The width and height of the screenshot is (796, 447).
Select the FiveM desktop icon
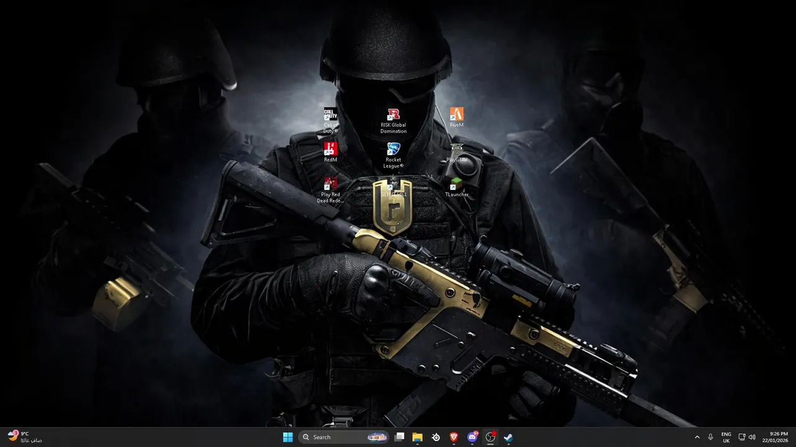tap(456, 117)
